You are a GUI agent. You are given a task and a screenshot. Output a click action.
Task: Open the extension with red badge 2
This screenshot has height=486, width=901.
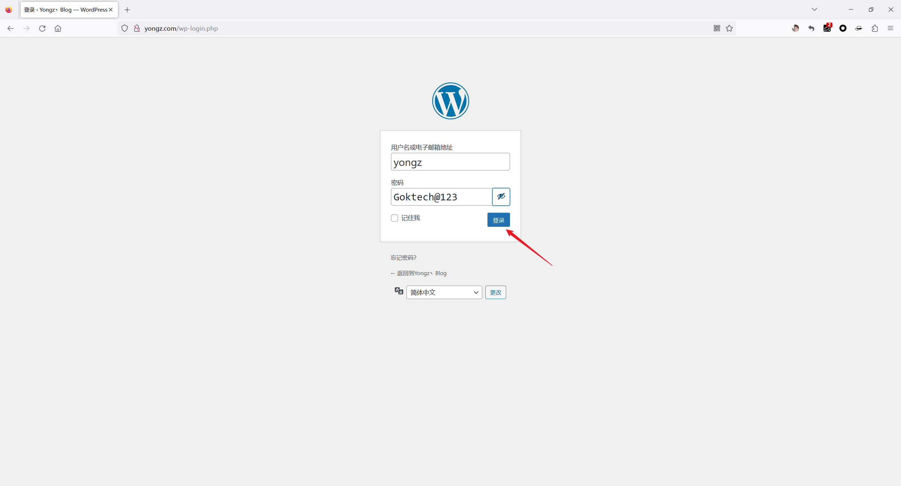(x=827, y=28)
